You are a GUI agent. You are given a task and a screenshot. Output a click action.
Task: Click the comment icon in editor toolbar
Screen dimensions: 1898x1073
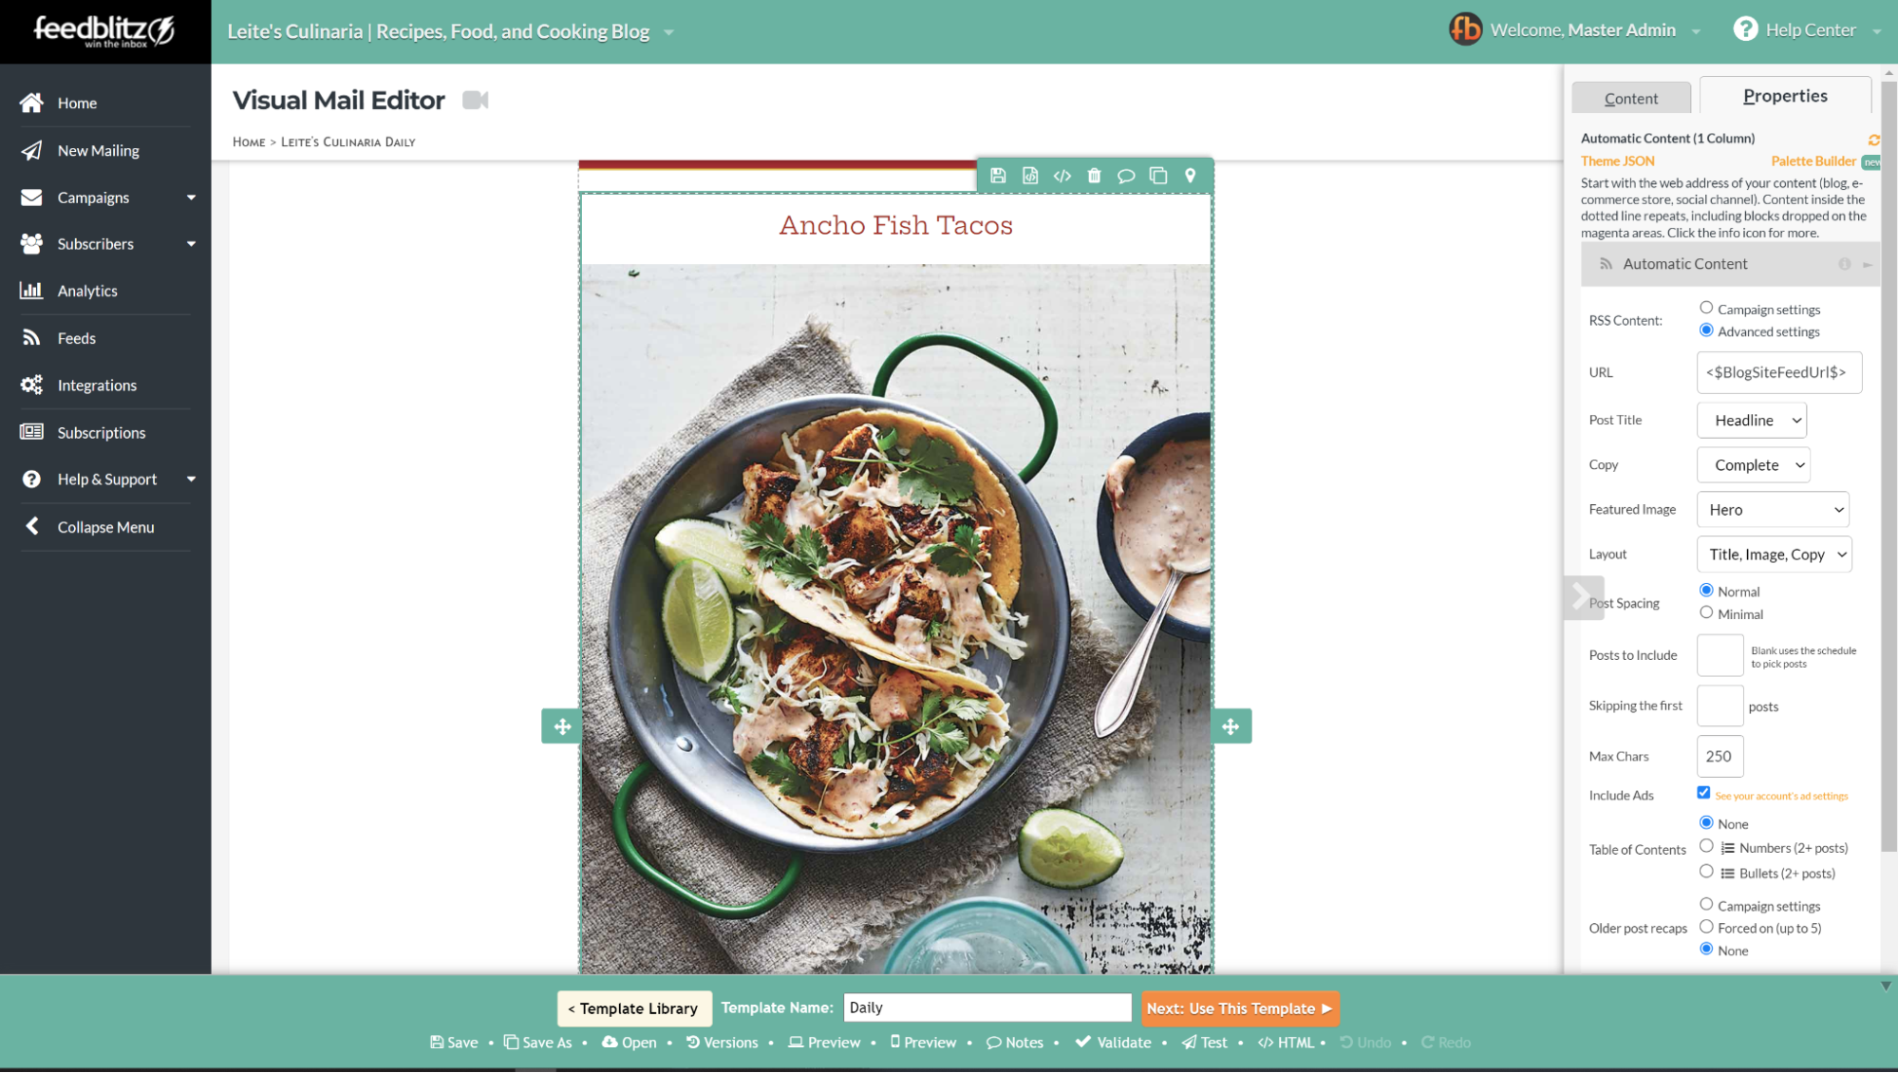pos(1126,175)
